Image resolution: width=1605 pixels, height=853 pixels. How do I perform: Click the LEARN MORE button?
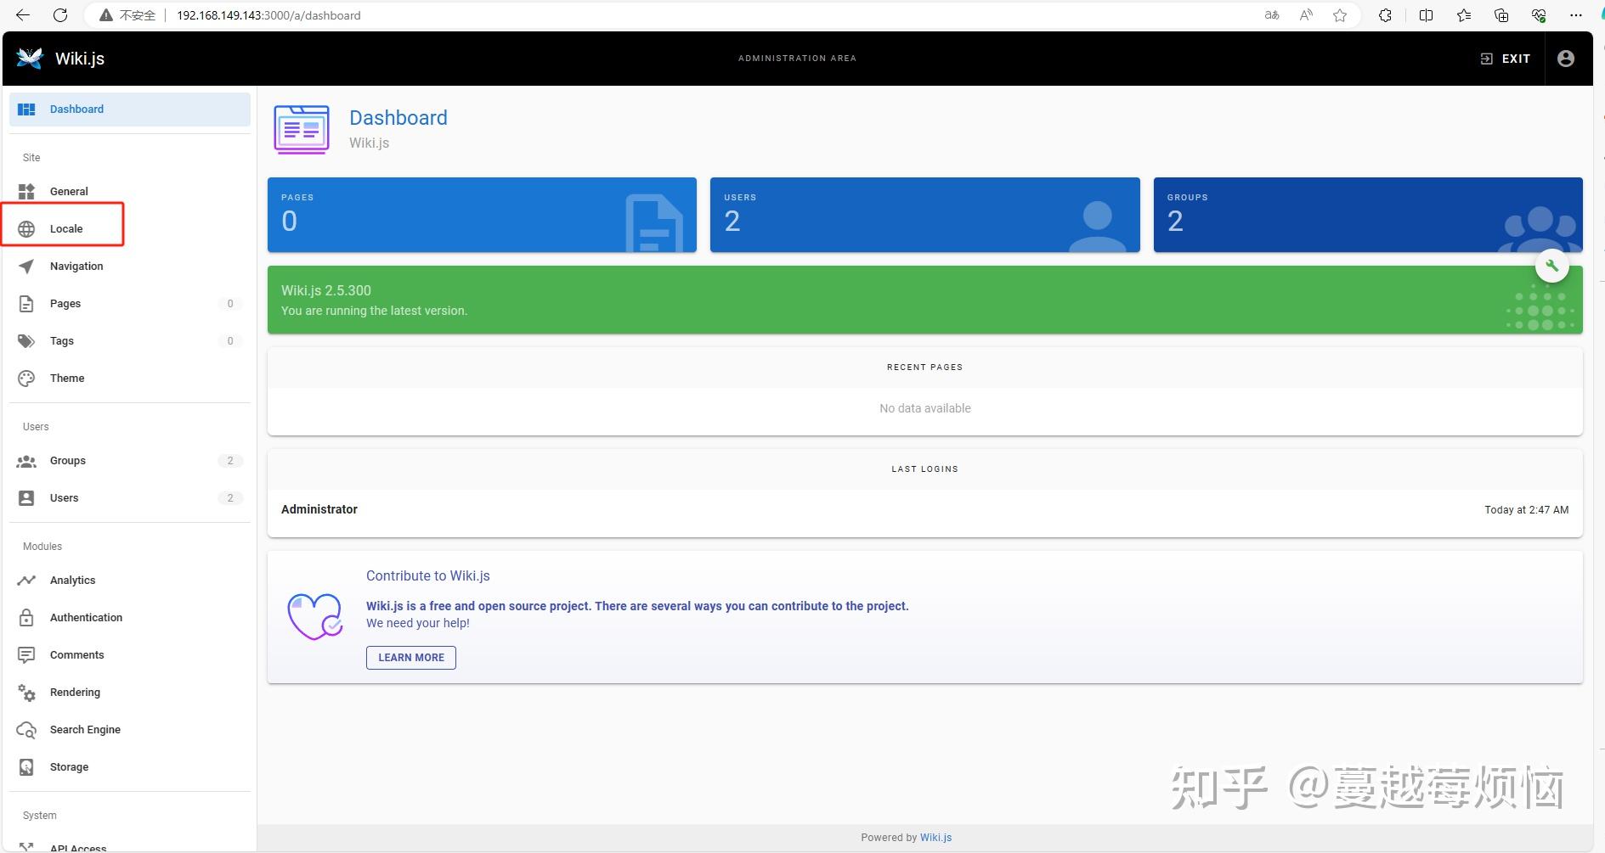[410, 657]
